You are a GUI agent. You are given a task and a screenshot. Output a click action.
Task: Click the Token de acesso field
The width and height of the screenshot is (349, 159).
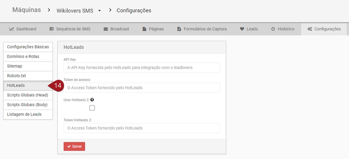coord(142,88)
